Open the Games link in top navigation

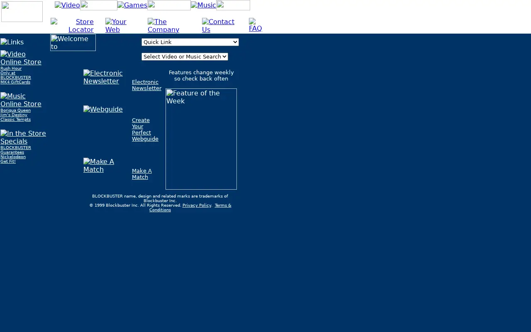[x=132, y=5]
